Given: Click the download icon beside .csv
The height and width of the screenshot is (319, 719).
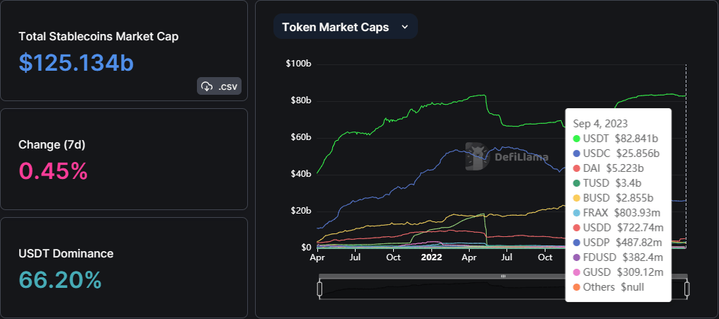Looking at the screenshot, I should coord(208,86).
